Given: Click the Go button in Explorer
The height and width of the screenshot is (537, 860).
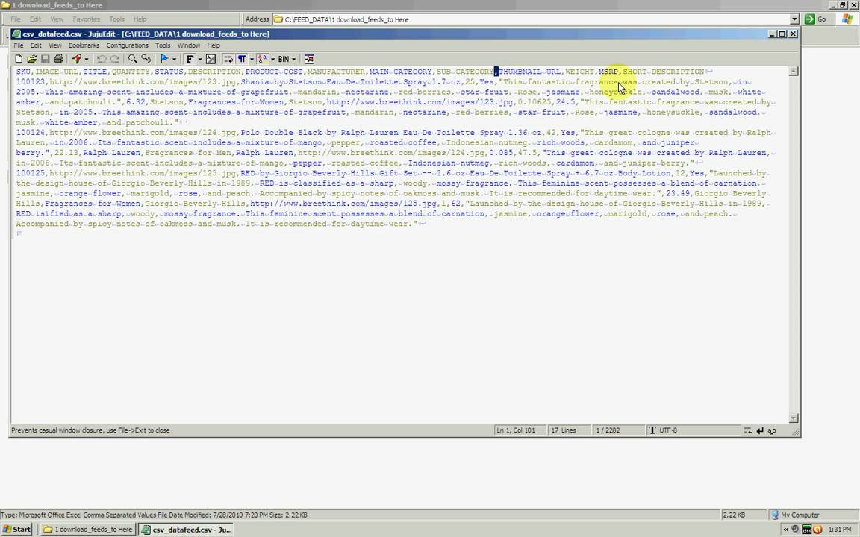Looking at the screenshot, I should [x=815, y=19].
